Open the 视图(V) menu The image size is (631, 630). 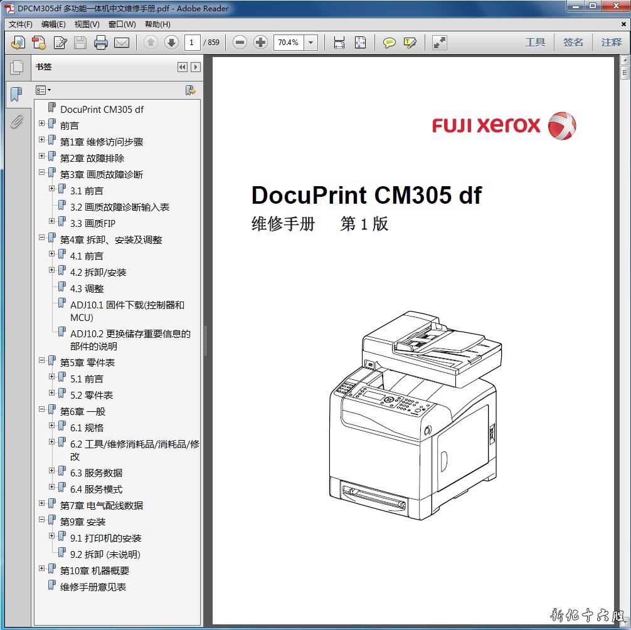click(87, 24)
